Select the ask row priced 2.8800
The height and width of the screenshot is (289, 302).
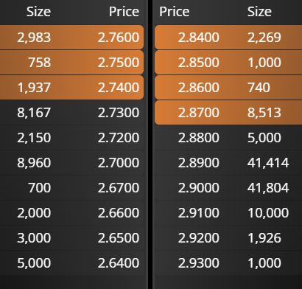point(228,138)
